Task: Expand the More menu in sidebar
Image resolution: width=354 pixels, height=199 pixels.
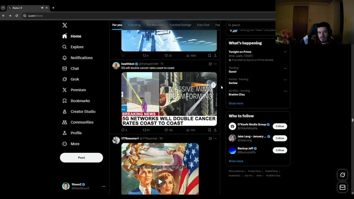Action: pyautogui.click(x=71, y=144)
